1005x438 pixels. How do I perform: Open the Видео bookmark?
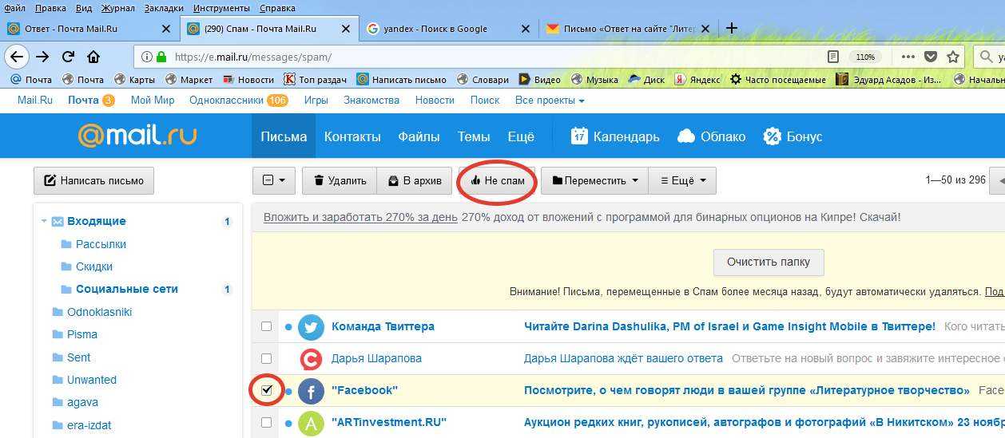point(539,79)
